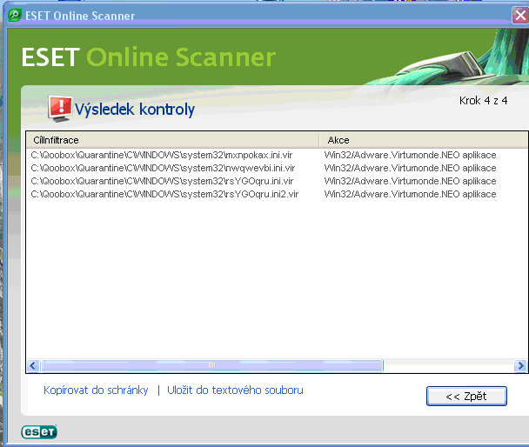Select the mxnpokax.ini.vir file row
This screenshot has width=529, height=447.
point(162,155)
